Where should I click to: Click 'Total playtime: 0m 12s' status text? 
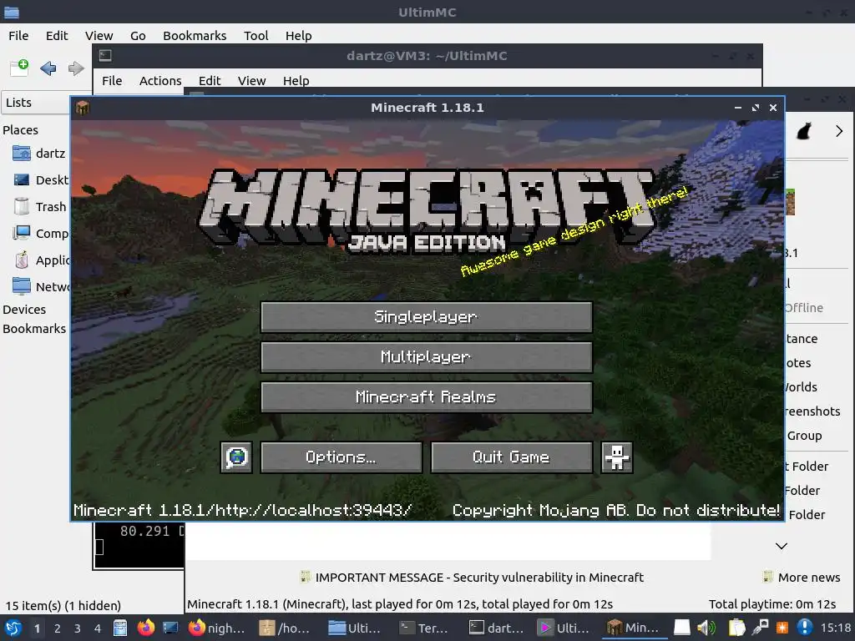tap(772, 604)
